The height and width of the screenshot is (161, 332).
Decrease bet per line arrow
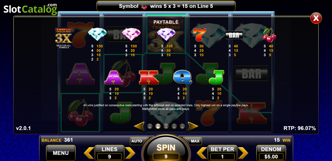click(x=202, y=153)
